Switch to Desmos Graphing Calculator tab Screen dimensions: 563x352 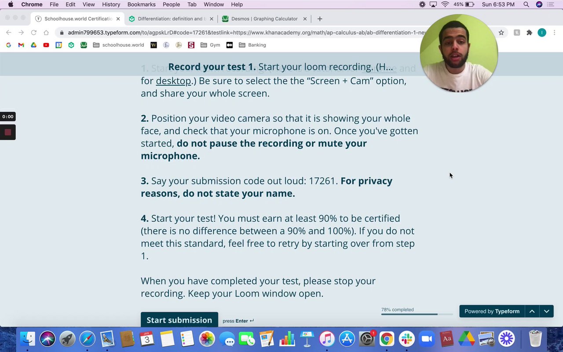point(264,19)
